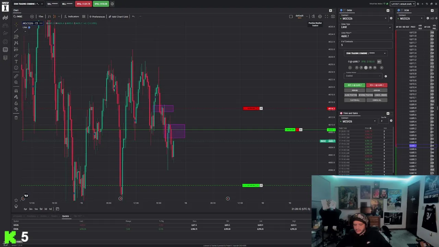Open Time and Sales settings gear

pos(391,121)
